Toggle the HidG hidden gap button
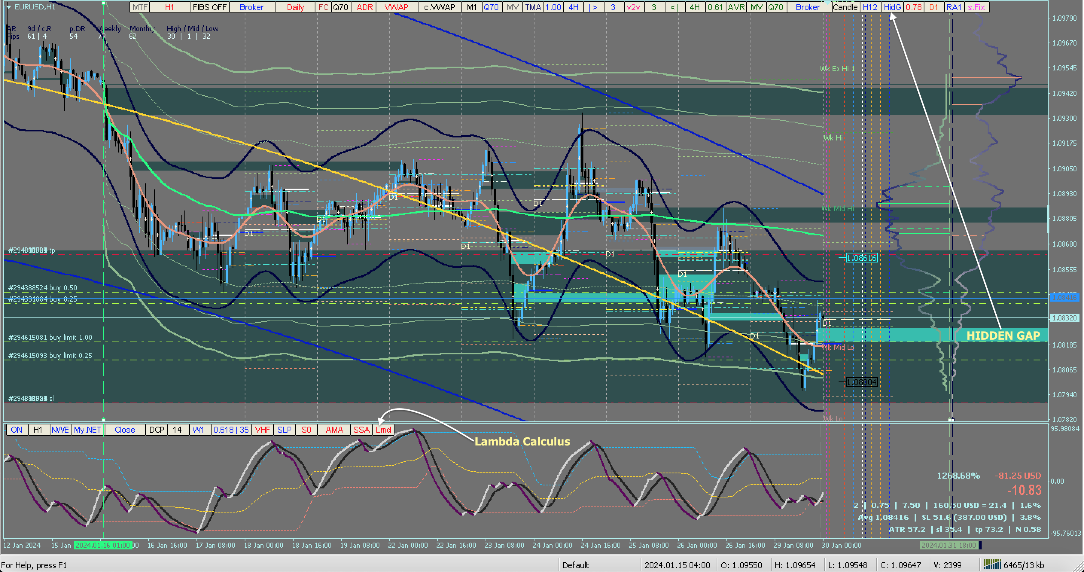The height and width of the screenshot is (572, 1084). coord(892,7)
